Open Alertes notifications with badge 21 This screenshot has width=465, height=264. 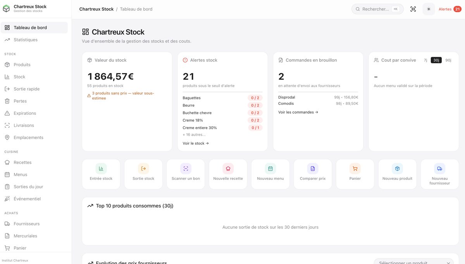click(x=450, y=9)
